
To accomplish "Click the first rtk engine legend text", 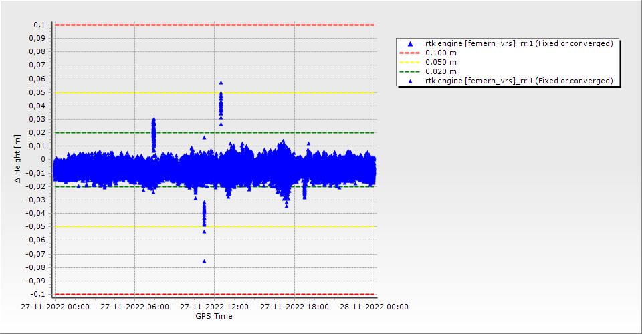I will click(x=519, y=43).
